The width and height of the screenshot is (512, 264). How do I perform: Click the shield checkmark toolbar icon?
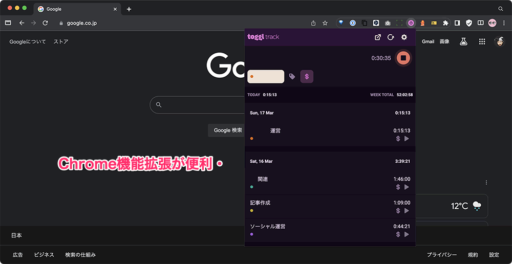[x=469, y=23]
